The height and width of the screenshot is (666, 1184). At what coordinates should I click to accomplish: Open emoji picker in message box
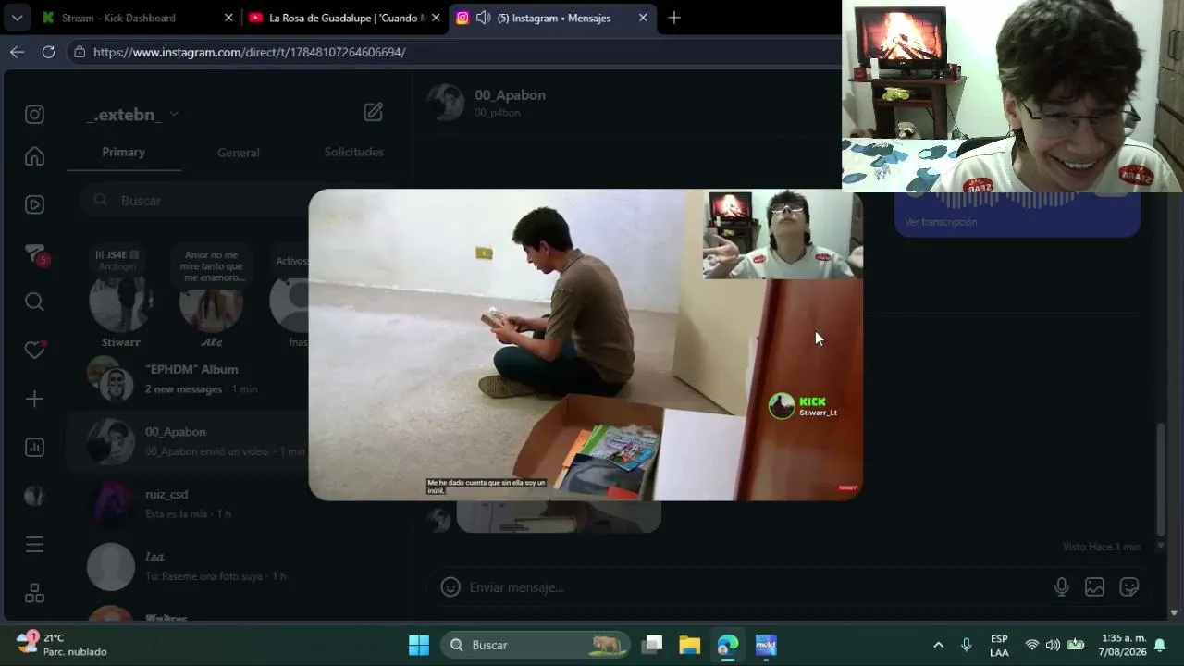tap(450, 587)
